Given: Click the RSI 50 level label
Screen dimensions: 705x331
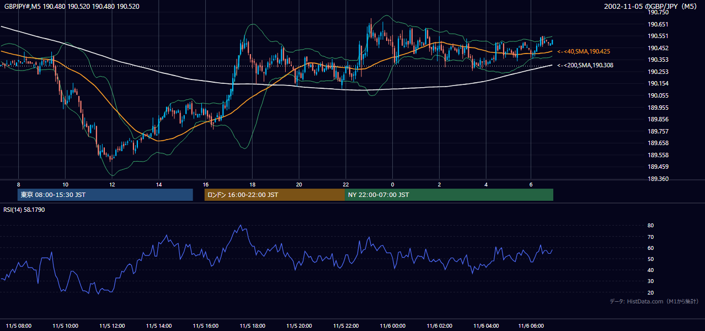Looking at the screenshot, I should [650, 259].
